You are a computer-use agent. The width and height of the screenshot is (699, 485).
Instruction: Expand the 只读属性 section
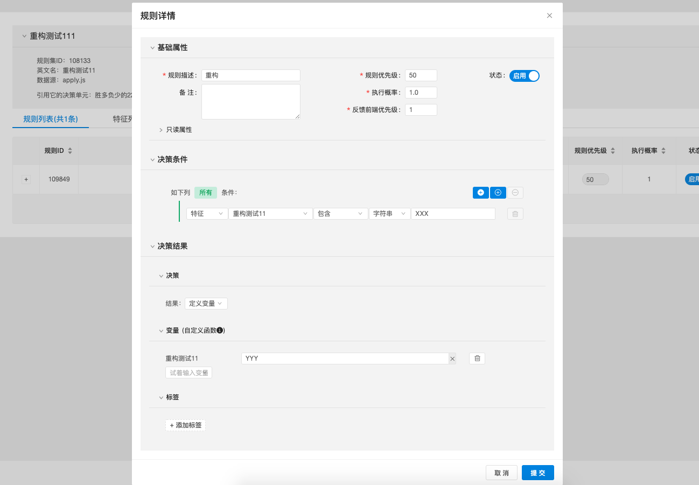click(161, 130)
